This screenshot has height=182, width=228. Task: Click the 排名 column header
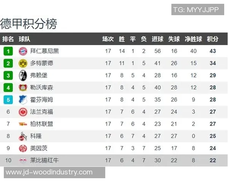pyautogui.click(x=8, y=39)
